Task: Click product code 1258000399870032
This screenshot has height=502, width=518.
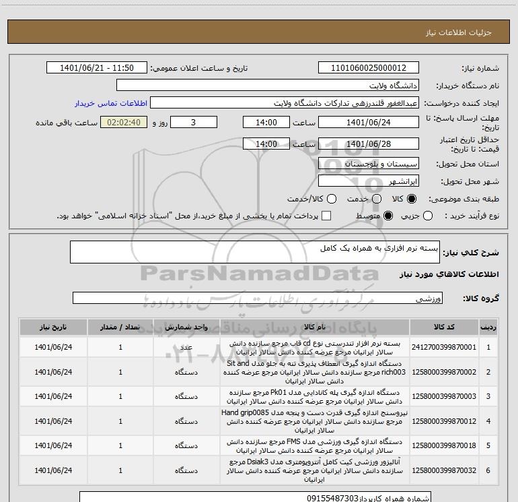Action: [x=444, y=470]
